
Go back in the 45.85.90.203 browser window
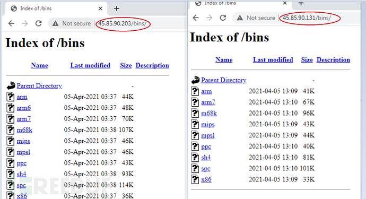click(11, 23)
